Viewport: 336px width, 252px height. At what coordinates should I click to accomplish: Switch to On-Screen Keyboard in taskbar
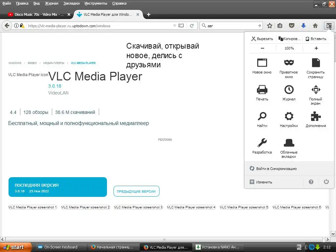tap(60, 247)
